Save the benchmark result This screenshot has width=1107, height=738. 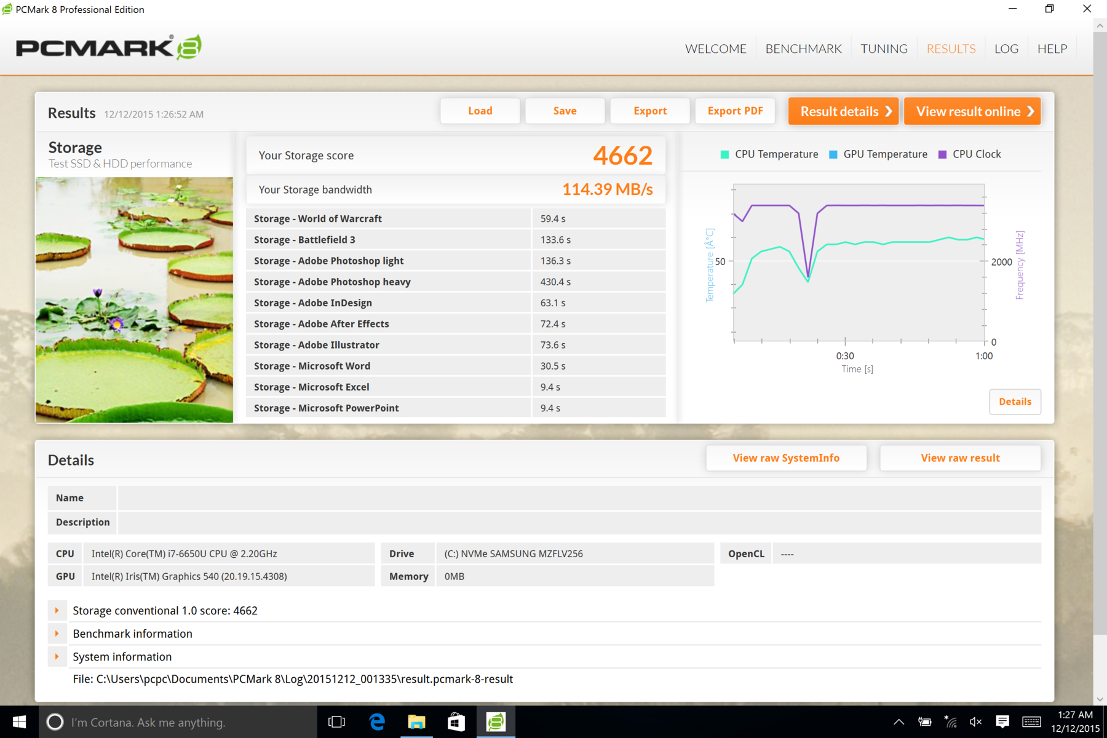pyautogui.click(x=565, y=111)
